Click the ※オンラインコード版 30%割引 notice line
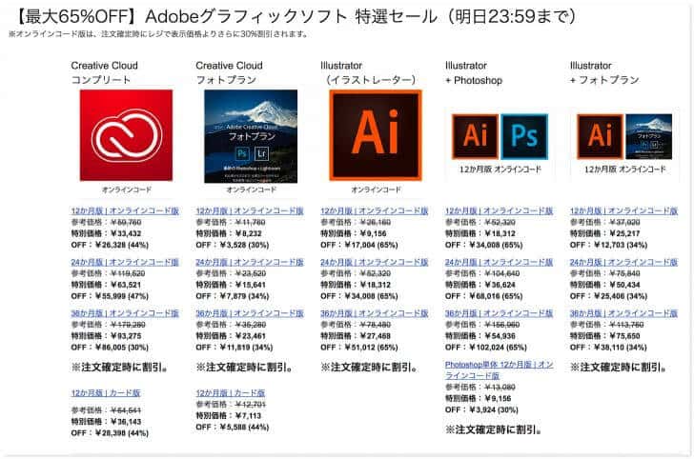This screenshot has width=694, height=459. tap(158, 34)
